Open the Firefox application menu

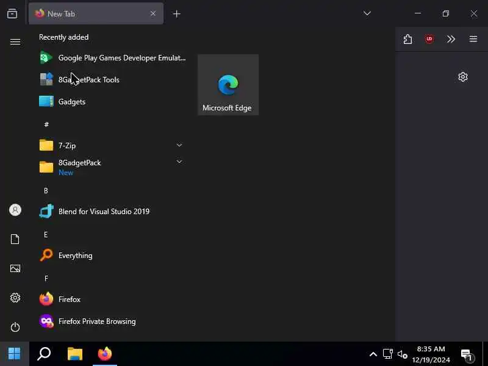(473, 39)
